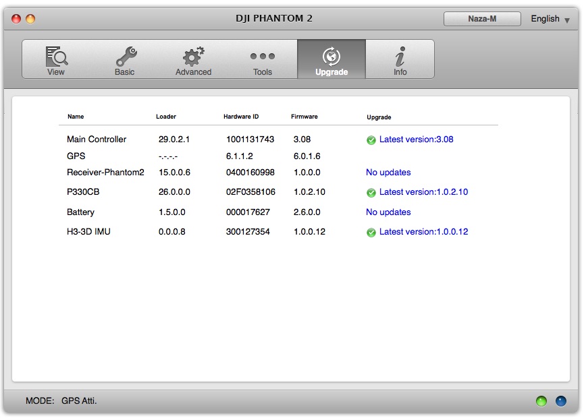The height and width of the screenshot is (420, 584).
Task: Open the Basic wrench icon tab
Action: [x=126, y=56]
